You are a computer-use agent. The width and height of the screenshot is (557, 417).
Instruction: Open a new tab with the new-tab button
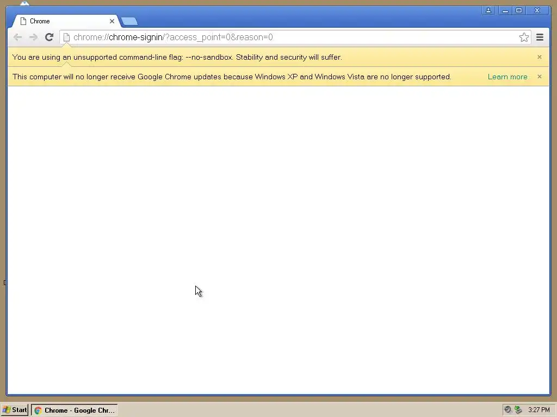129,21
